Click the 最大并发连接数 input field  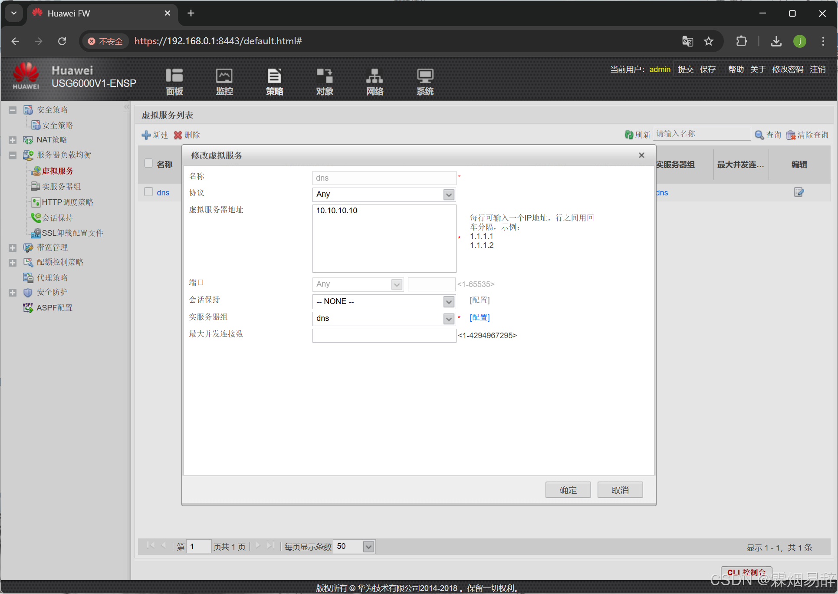click(384, 335)
